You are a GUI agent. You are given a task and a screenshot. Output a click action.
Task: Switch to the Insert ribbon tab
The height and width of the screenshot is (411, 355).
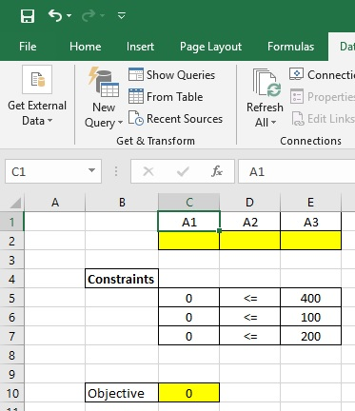(140, 47)
